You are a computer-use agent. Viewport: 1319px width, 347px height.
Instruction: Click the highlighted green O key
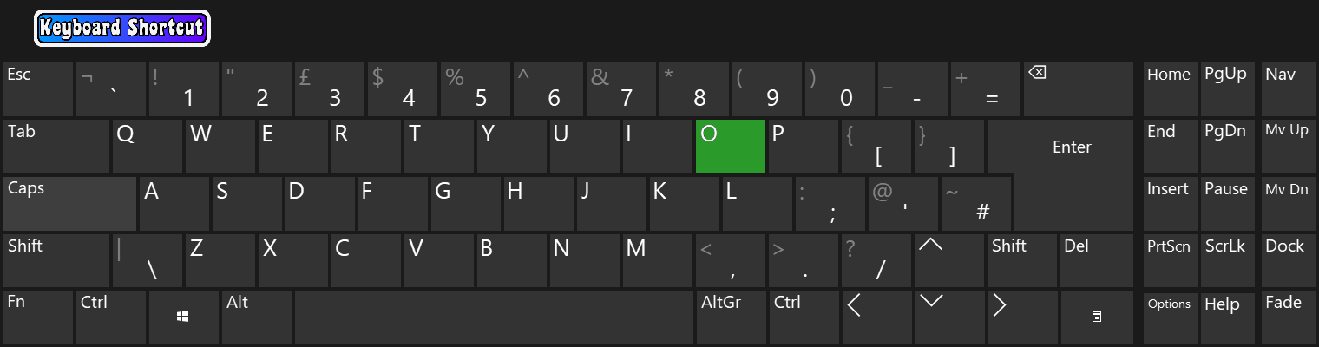pos(731,147)
